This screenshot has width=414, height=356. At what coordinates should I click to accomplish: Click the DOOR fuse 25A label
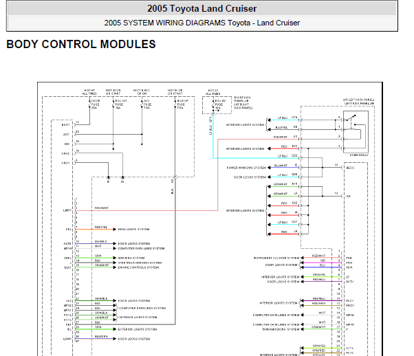[96, 104]
